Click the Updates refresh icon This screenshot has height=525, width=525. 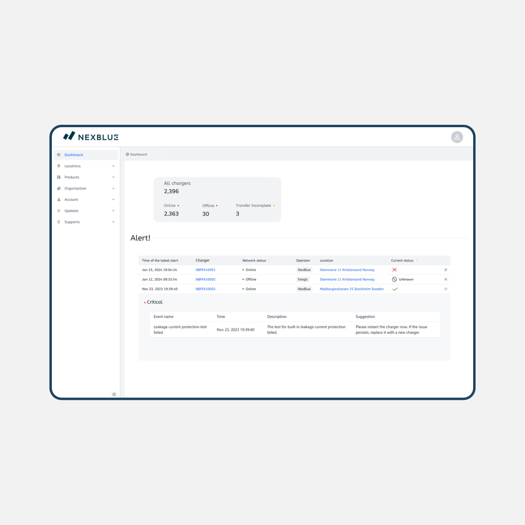pyautogui.click(x=59, y=211)
